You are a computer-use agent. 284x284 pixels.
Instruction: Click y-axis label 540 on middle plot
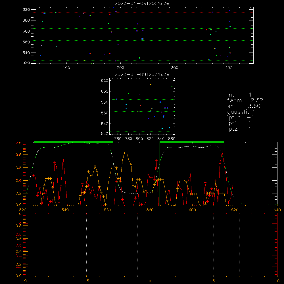coord(105,124)
